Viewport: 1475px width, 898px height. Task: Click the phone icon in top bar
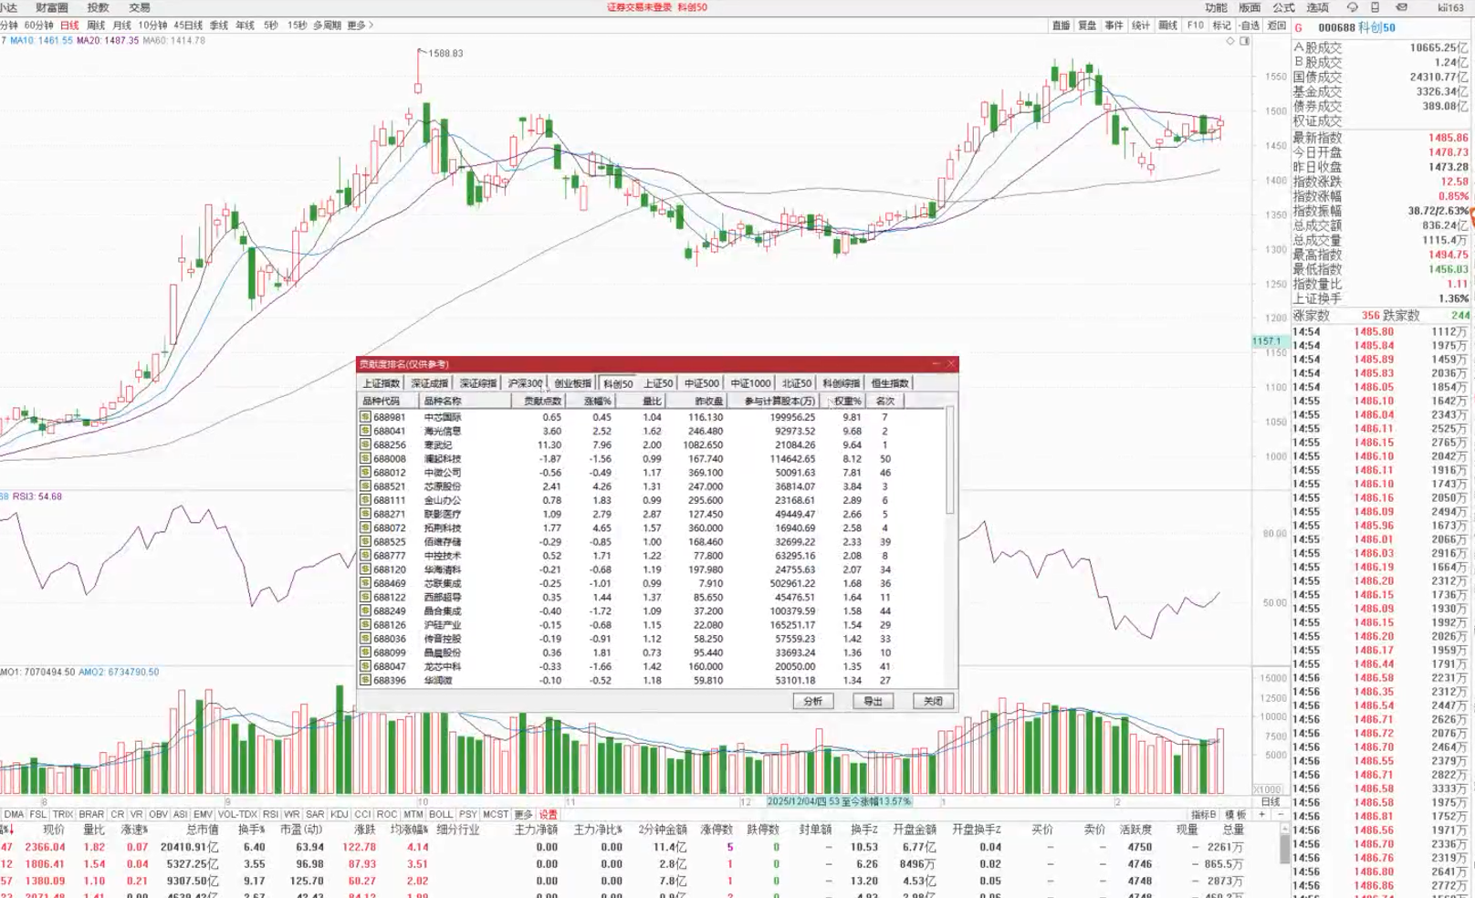click(x=1376, y=7)
